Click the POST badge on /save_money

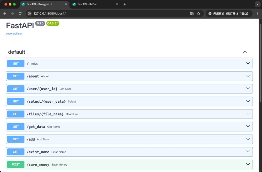[16, 164]
